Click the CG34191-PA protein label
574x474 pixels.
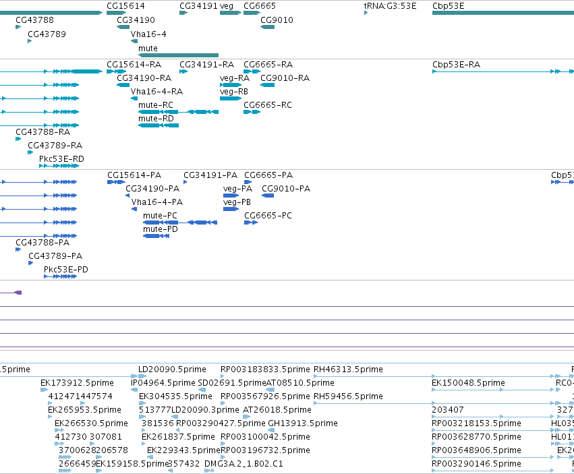210,175
